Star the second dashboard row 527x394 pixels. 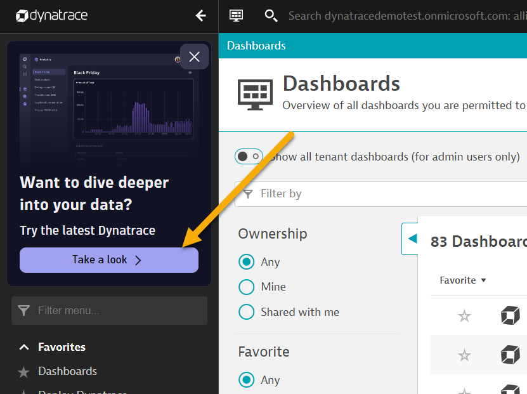tap(464, 355)
